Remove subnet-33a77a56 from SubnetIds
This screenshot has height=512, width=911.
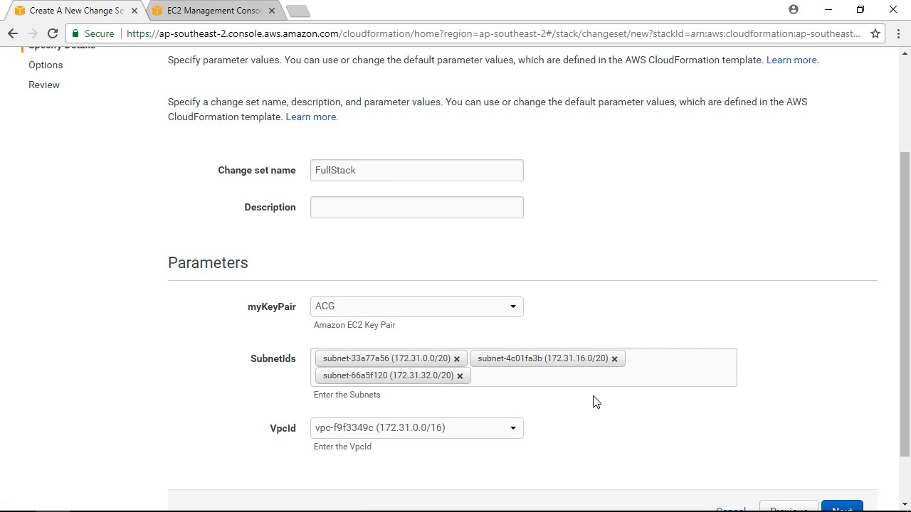pyautogui.click(x=457, y=359)
